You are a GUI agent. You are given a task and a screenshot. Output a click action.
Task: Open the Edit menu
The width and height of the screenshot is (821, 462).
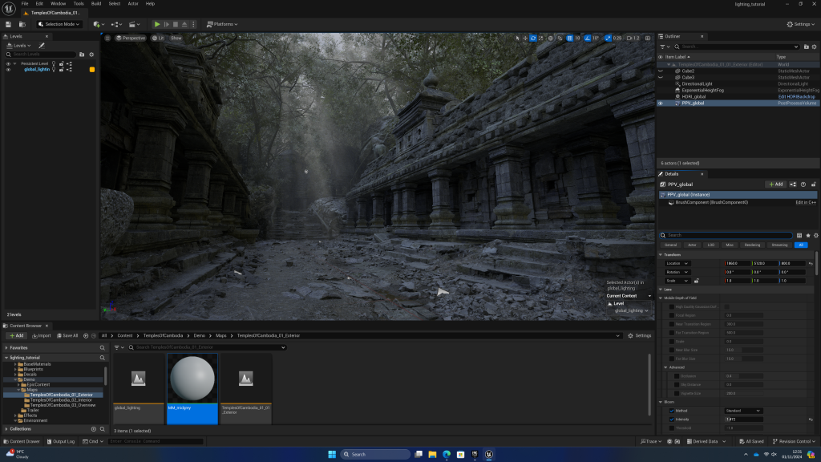[39, 4]
